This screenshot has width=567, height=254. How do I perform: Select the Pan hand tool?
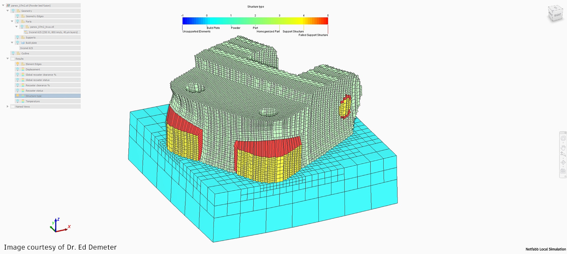[x=563, y=147]
